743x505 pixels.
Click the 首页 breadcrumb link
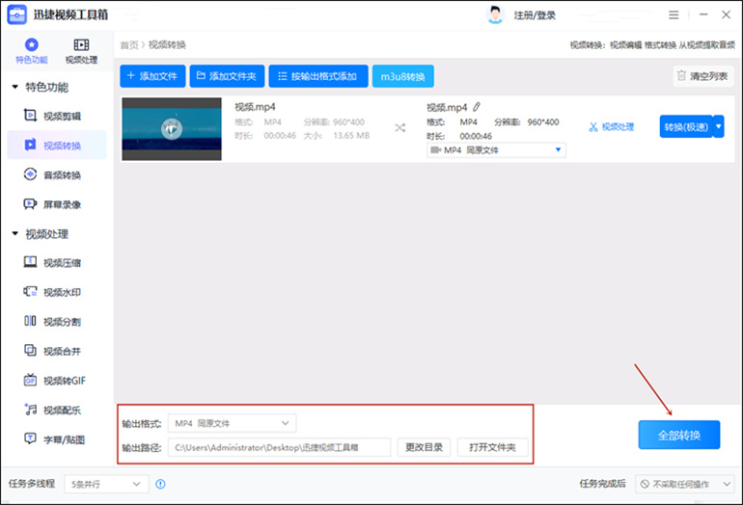[129, 45]
